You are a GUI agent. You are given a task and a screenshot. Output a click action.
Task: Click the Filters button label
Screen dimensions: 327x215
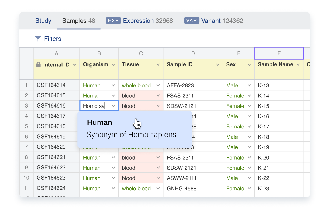coord(52,39)
